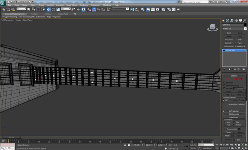
Task: Click Select and Manipulate icon
Action: click(79, 9)
